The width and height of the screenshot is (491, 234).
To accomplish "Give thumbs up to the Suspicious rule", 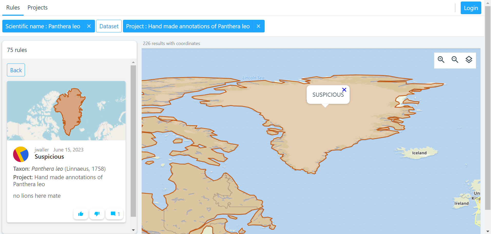I will (81, 214).
